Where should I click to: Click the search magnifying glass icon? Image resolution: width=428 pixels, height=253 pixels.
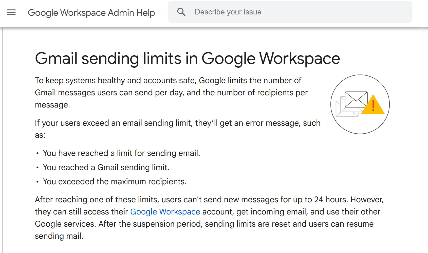tap(181, 12)
